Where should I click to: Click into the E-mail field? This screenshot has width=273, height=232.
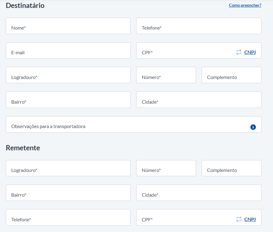[x=68, y=50]
